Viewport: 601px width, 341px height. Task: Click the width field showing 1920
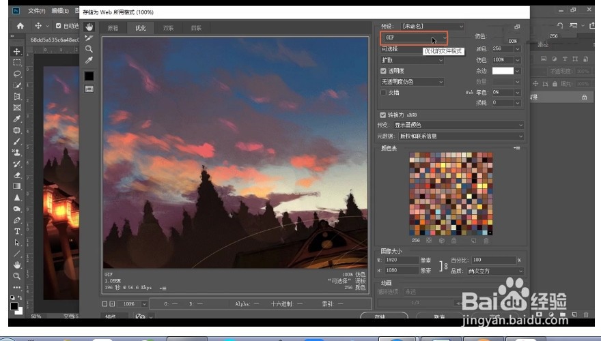(402, 260)
